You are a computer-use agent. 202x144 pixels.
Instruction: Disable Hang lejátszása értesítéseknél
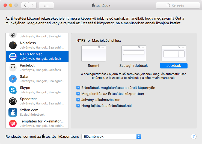[78, 106]
